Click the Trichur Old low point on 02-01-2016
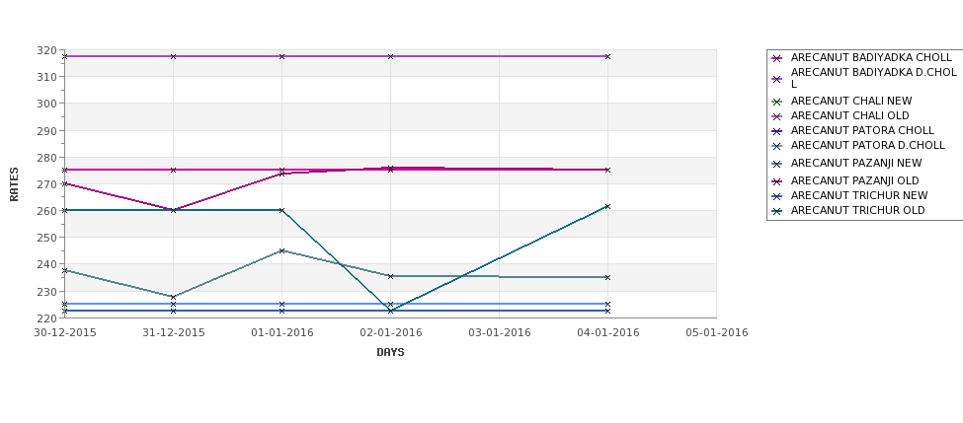 click(390, 311)
